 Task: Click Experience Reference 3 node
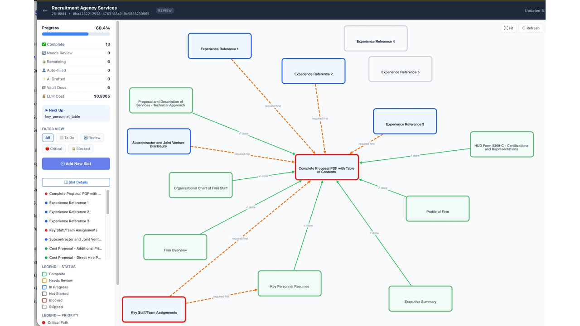pos(405,121)
